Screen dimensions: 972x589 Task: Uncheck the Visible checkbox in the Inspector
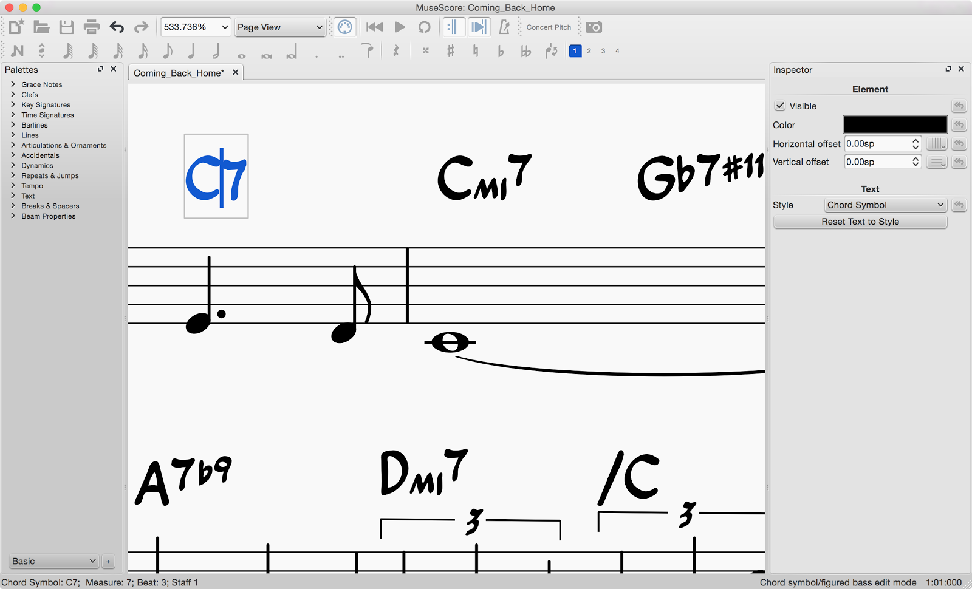coord(780,106)
